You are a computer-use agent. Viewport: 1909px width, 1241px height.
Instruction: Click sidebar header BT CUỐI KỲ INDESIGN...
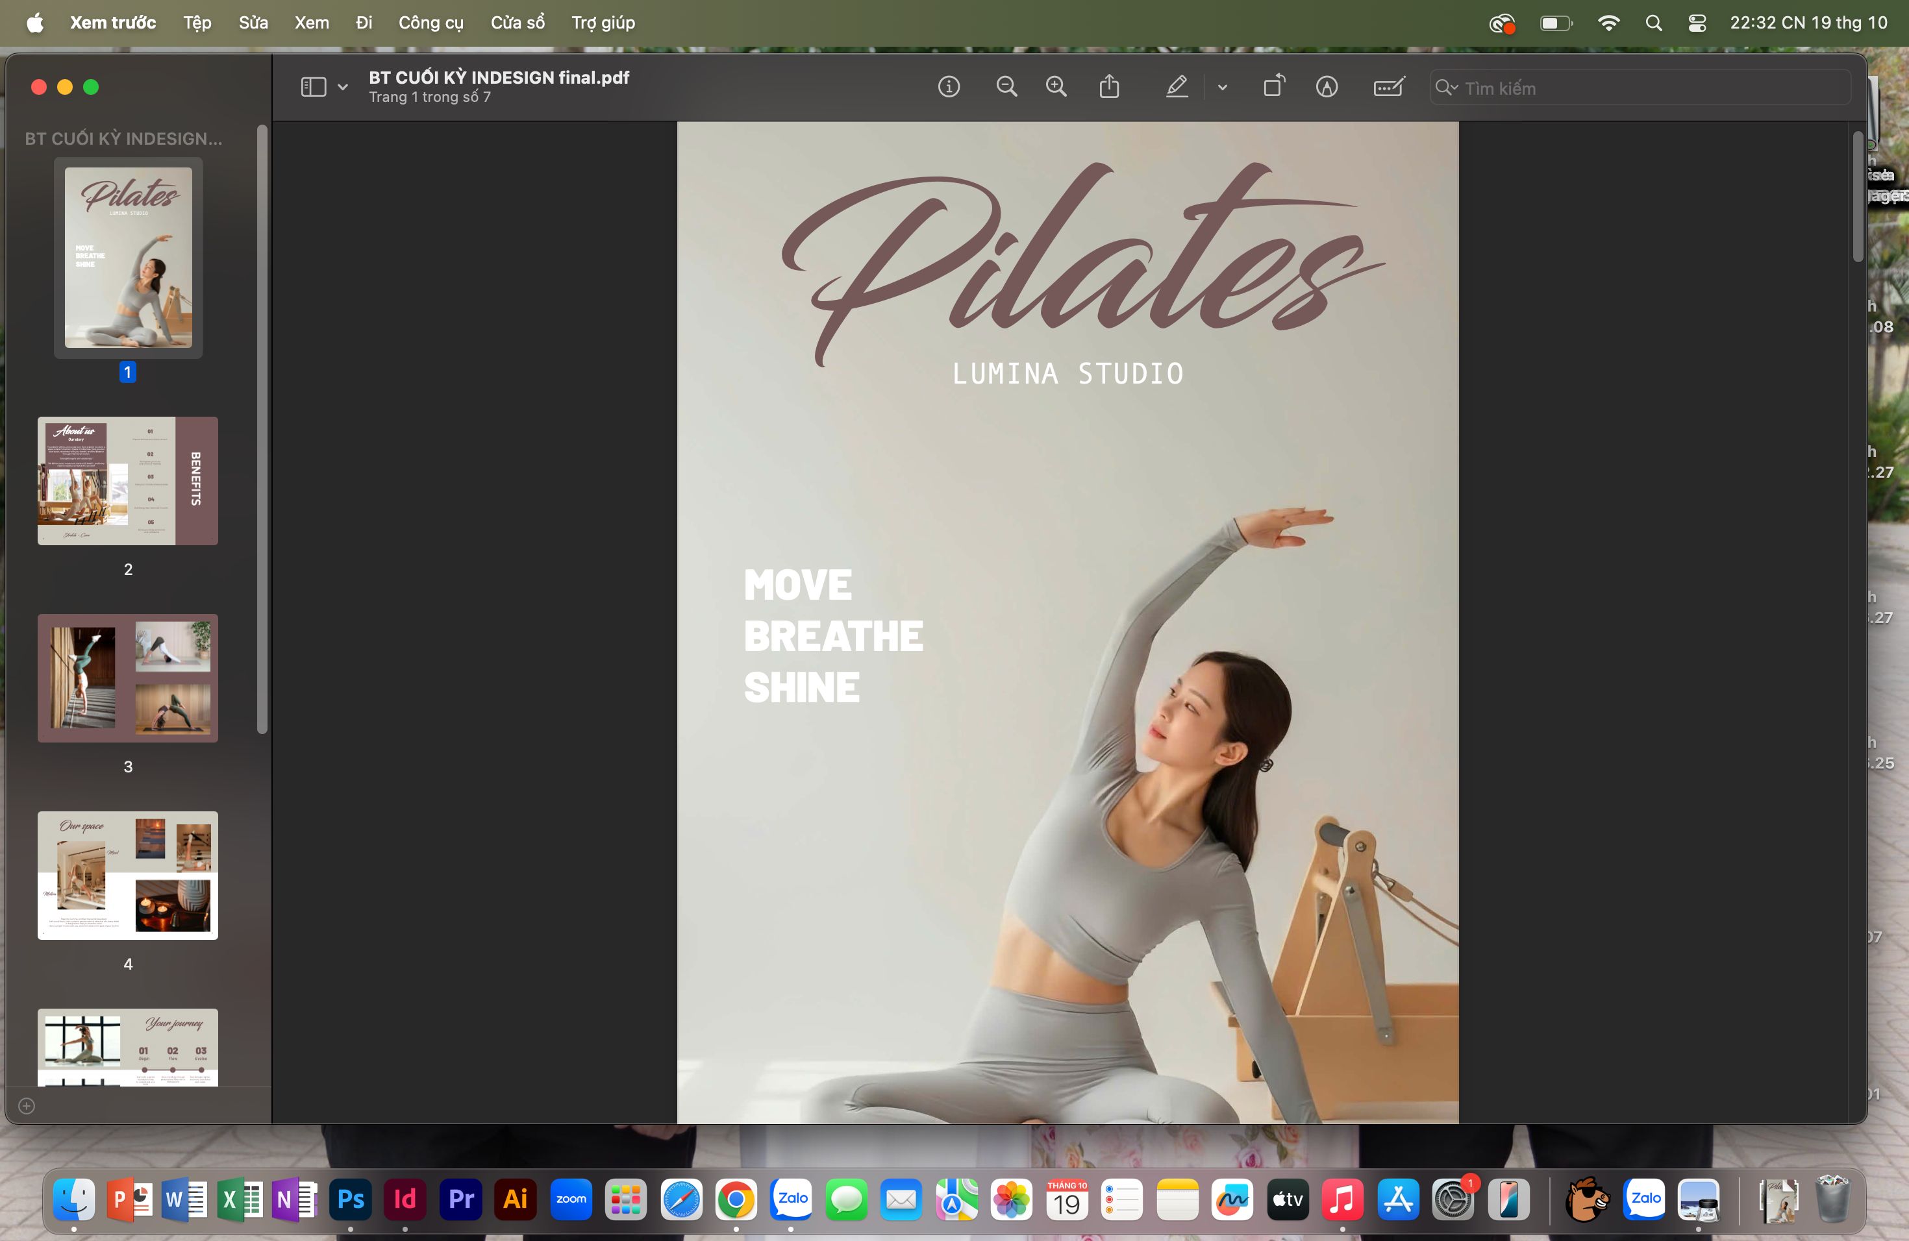click(123, 139)
